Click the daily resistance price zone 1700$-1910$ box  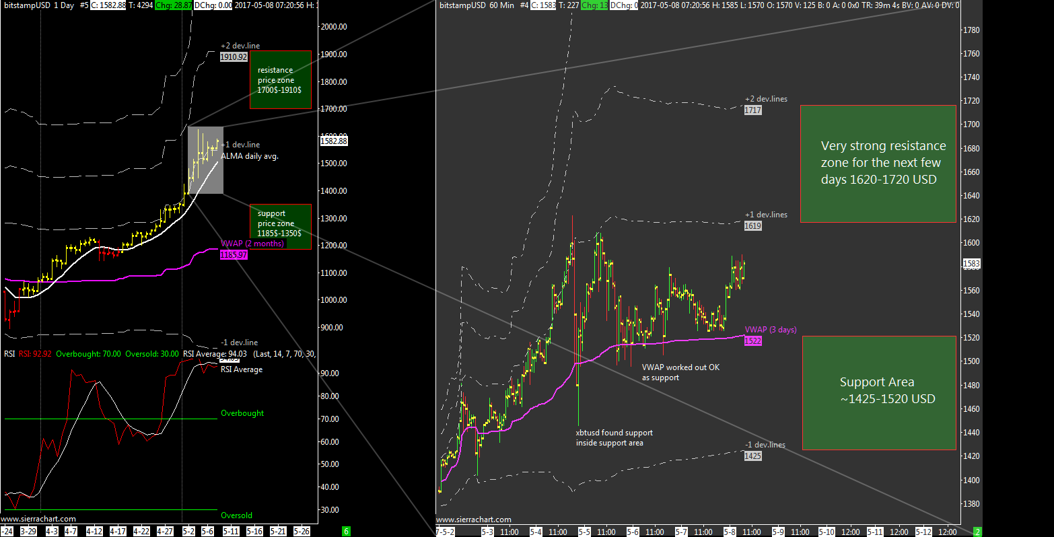[x=280, y=79]
